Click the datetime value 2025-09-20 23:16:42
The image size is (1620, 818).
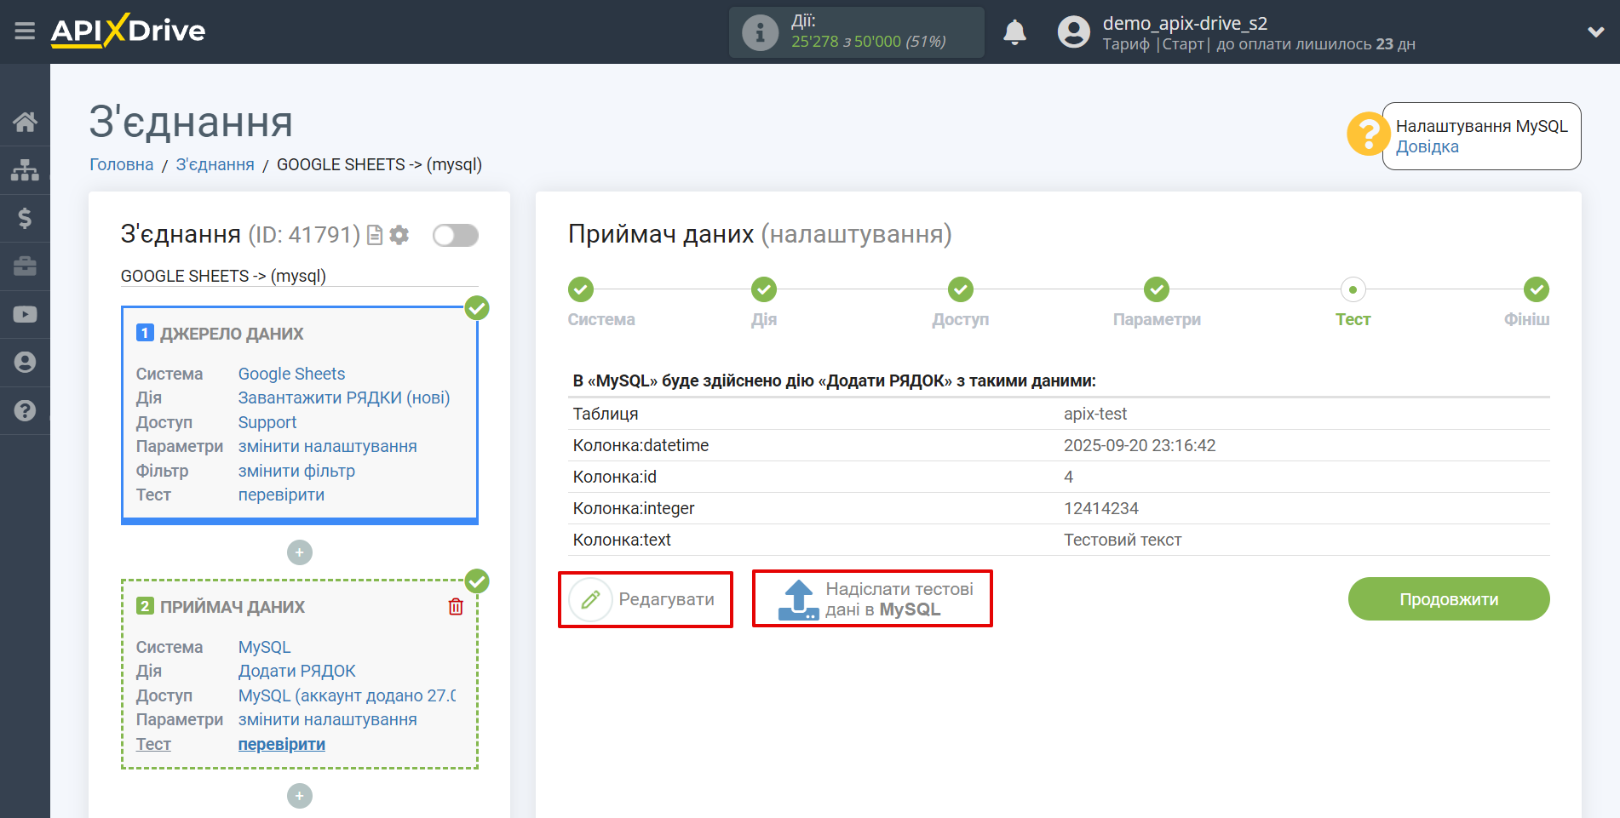click(1139, 445)
